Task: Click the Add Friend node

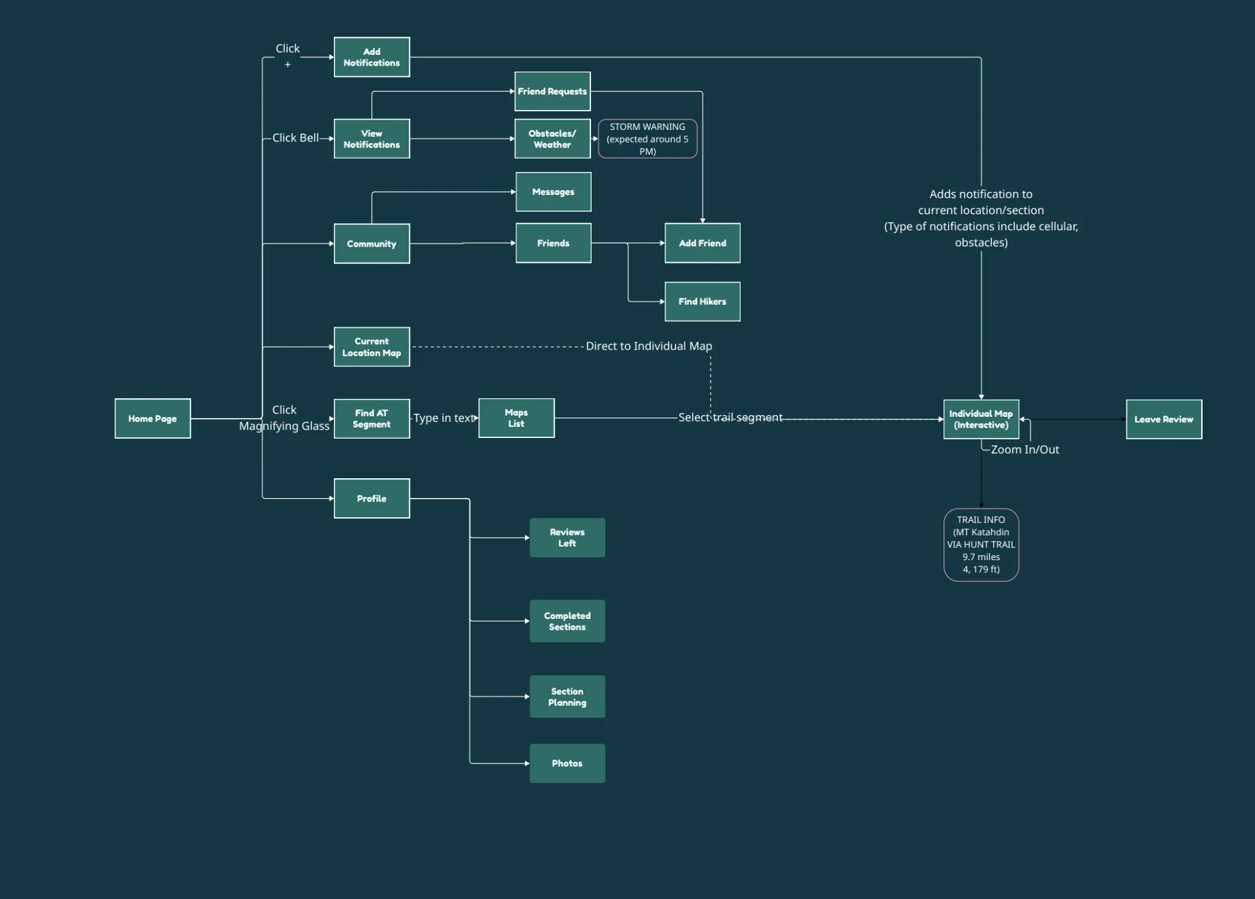Action: [702, 243]
